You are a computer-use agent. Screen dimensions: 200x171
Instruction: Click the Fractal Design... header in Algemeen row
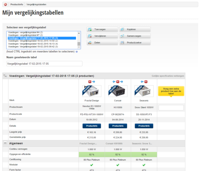[88, 143]
